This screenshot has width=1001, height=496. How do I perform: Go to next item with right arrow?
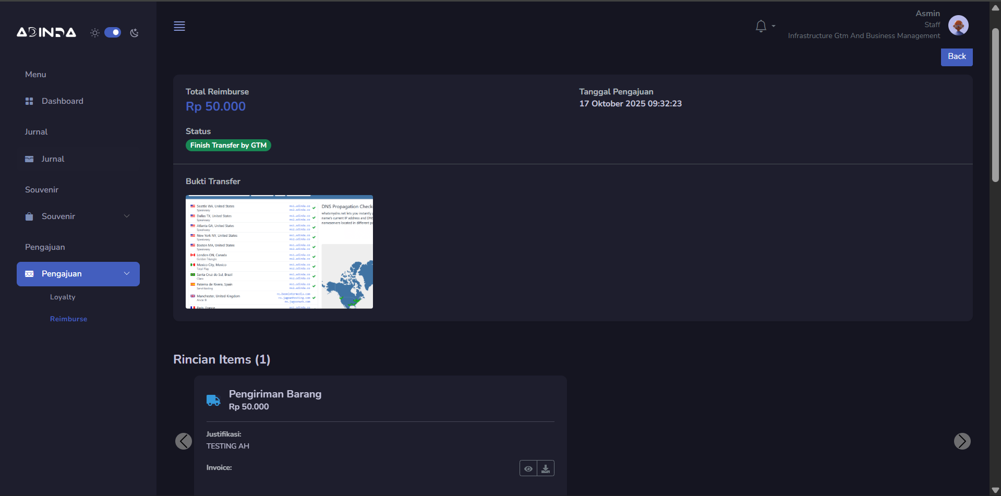962,441
